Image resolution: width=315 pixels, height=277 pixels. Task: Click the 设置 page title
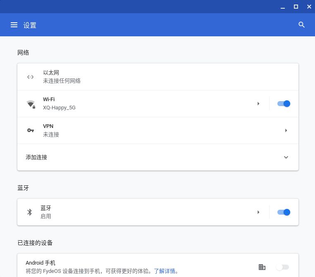tap(30, 25)
